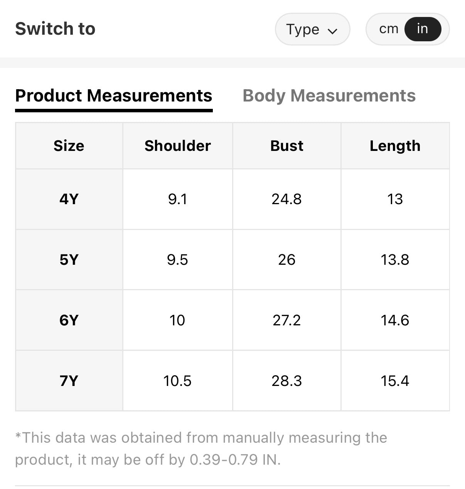This screenshot has height=489, width=465.
Task: Click the 7Y bust value 28.3
Action: coord(286,381)
